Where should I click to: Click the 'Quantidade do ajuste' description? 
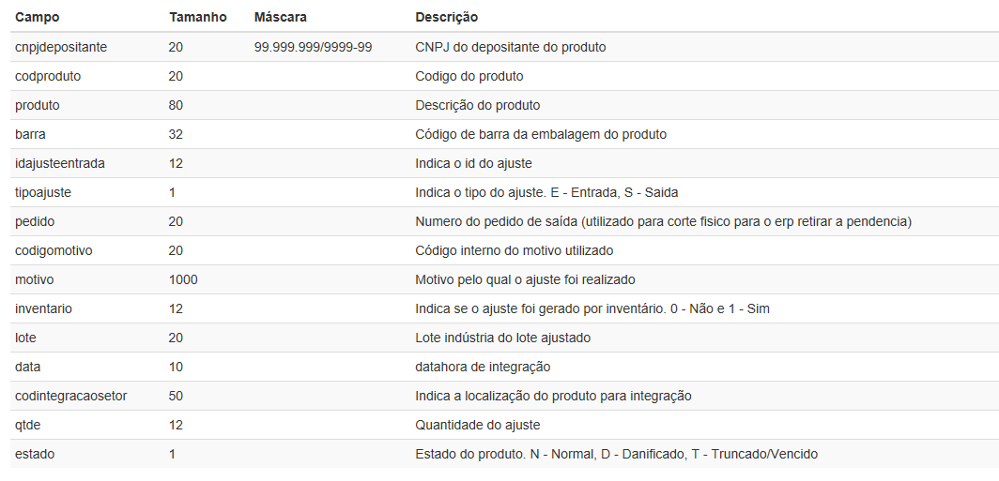[477, 425]
